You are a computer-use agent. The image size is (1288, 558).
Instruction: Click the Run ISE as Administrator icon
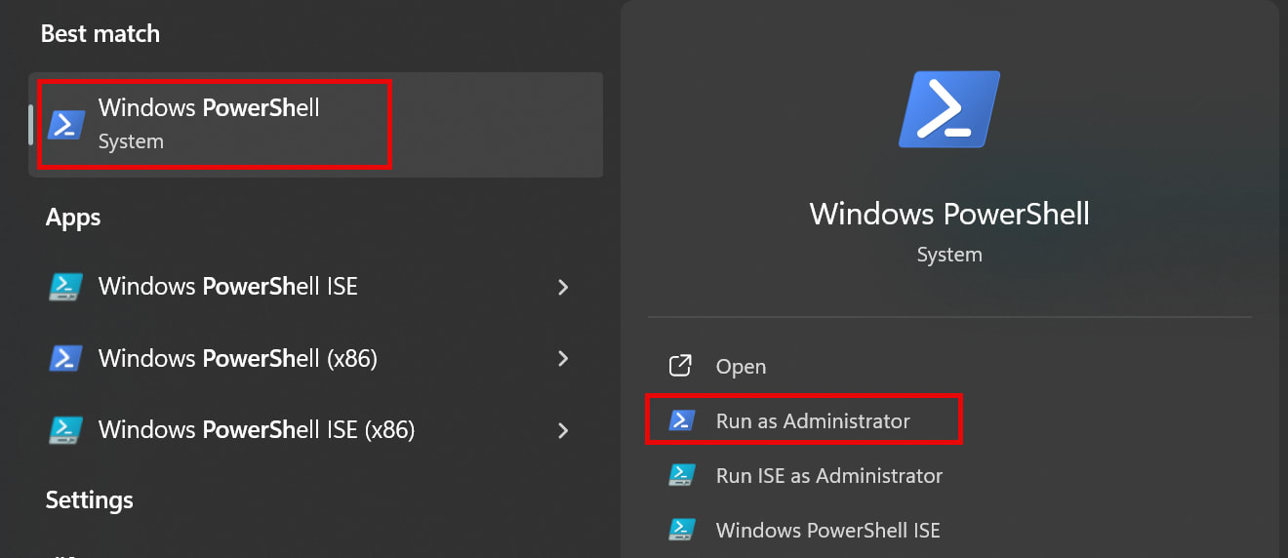click(x=681, y=475)
